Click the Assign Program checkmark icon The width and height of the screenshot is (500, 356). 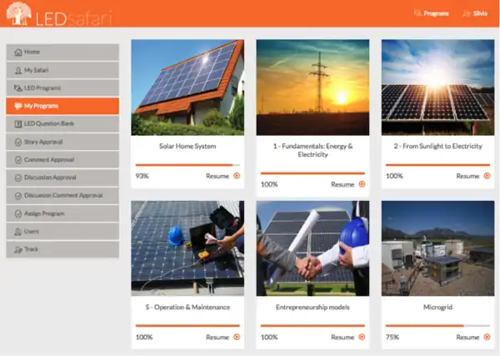pos(18,213)
